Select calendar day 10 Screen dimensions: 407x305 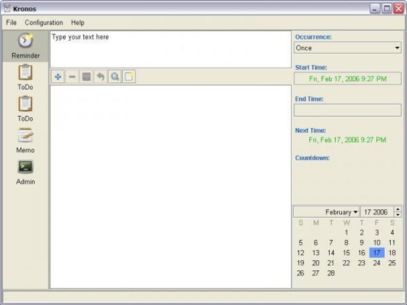point(377,242)
